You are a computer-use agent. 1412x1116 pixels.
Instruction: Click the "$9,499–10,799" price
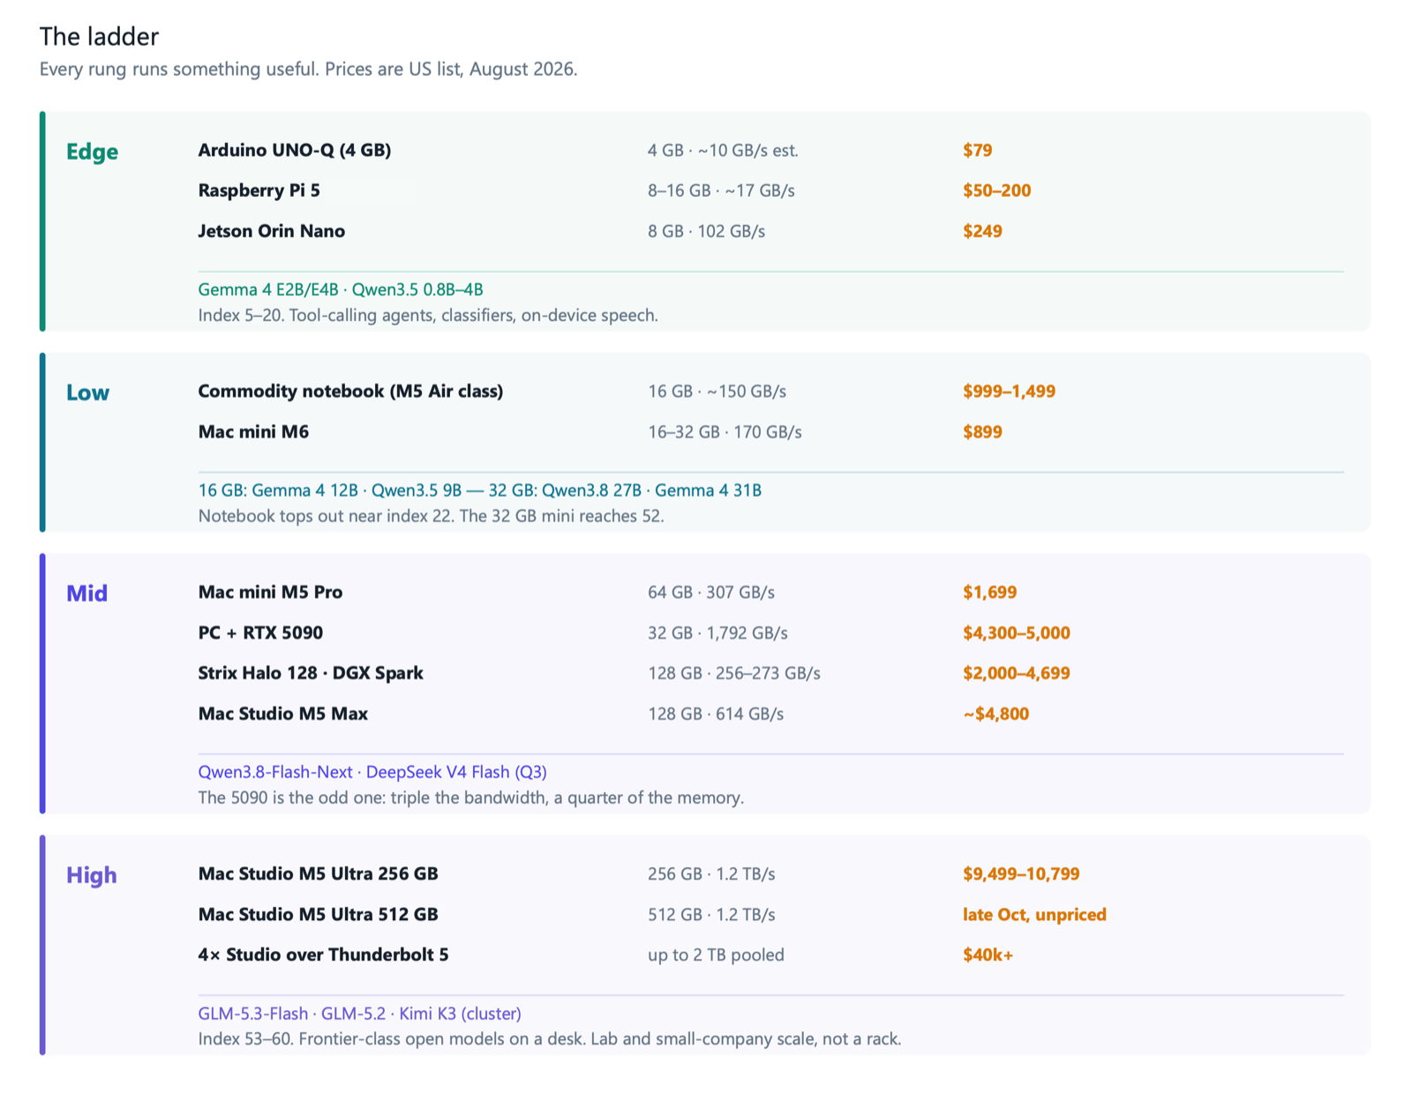pos(1021,873)
